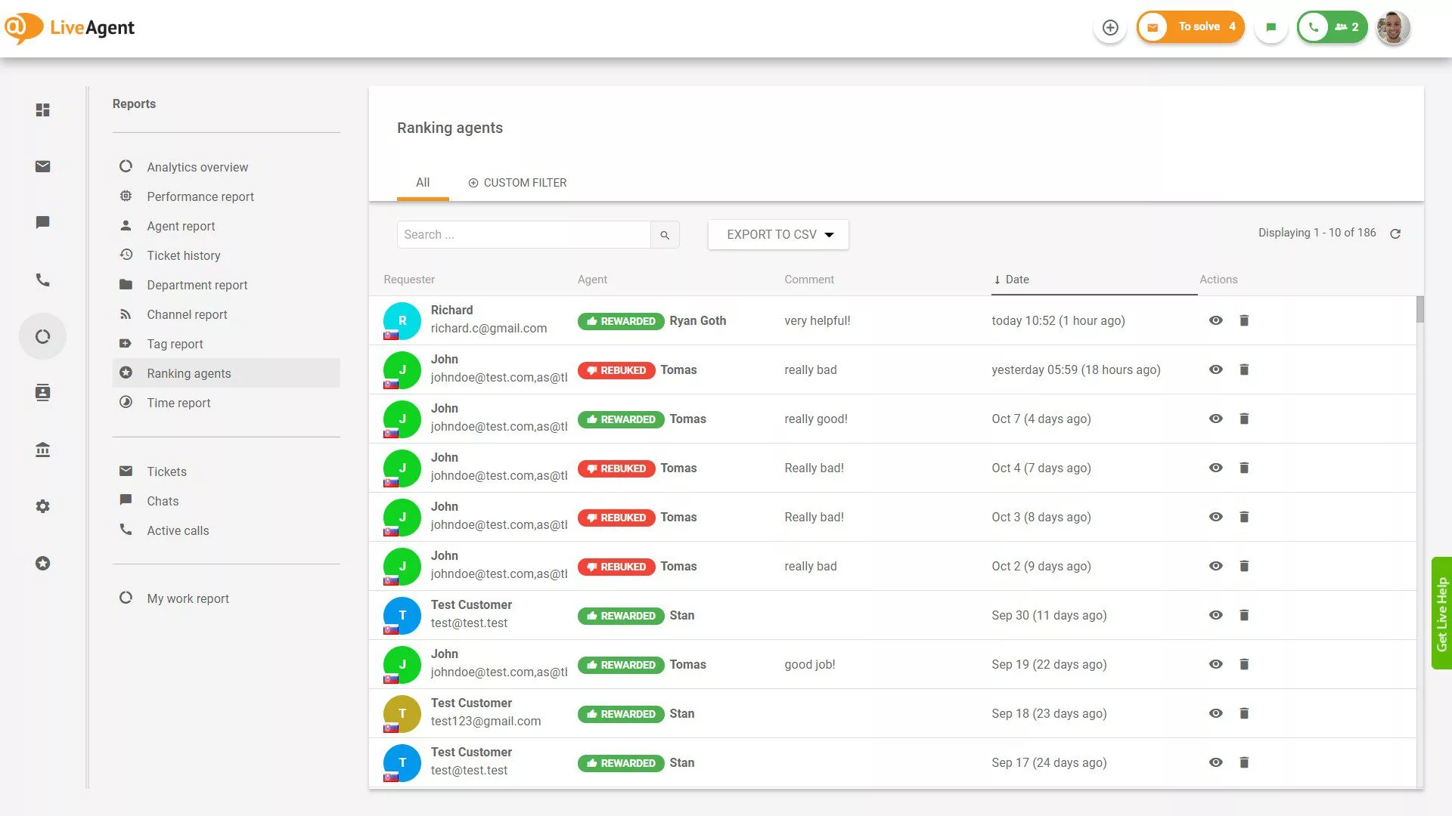View the Sep 30 Test Customer entry details
1452x816 pixels.
coord(1215,615)
